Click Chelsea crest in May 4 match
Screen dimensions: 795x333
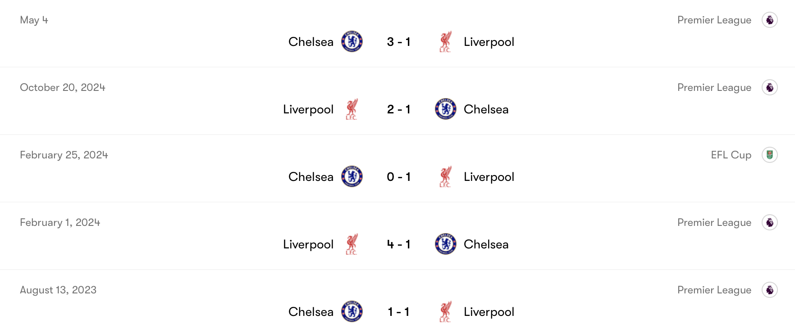[x=352, y=41]
